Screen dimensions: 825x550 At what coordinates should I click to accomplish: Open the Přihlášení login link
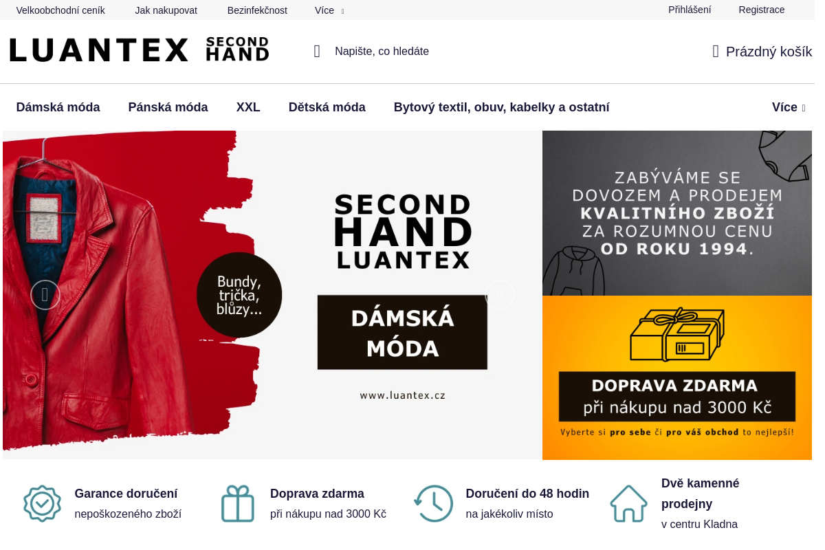click(690, 10)
